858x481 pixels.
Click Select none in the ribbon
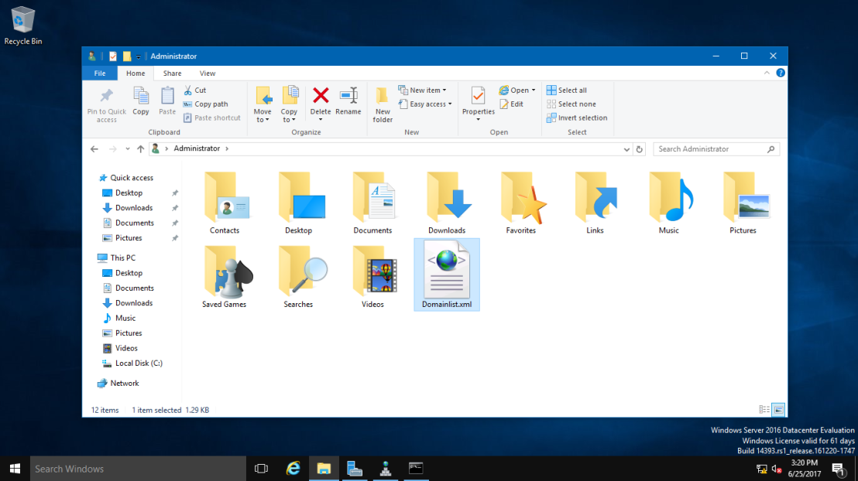pyautogui.click(x=571, y=104)
